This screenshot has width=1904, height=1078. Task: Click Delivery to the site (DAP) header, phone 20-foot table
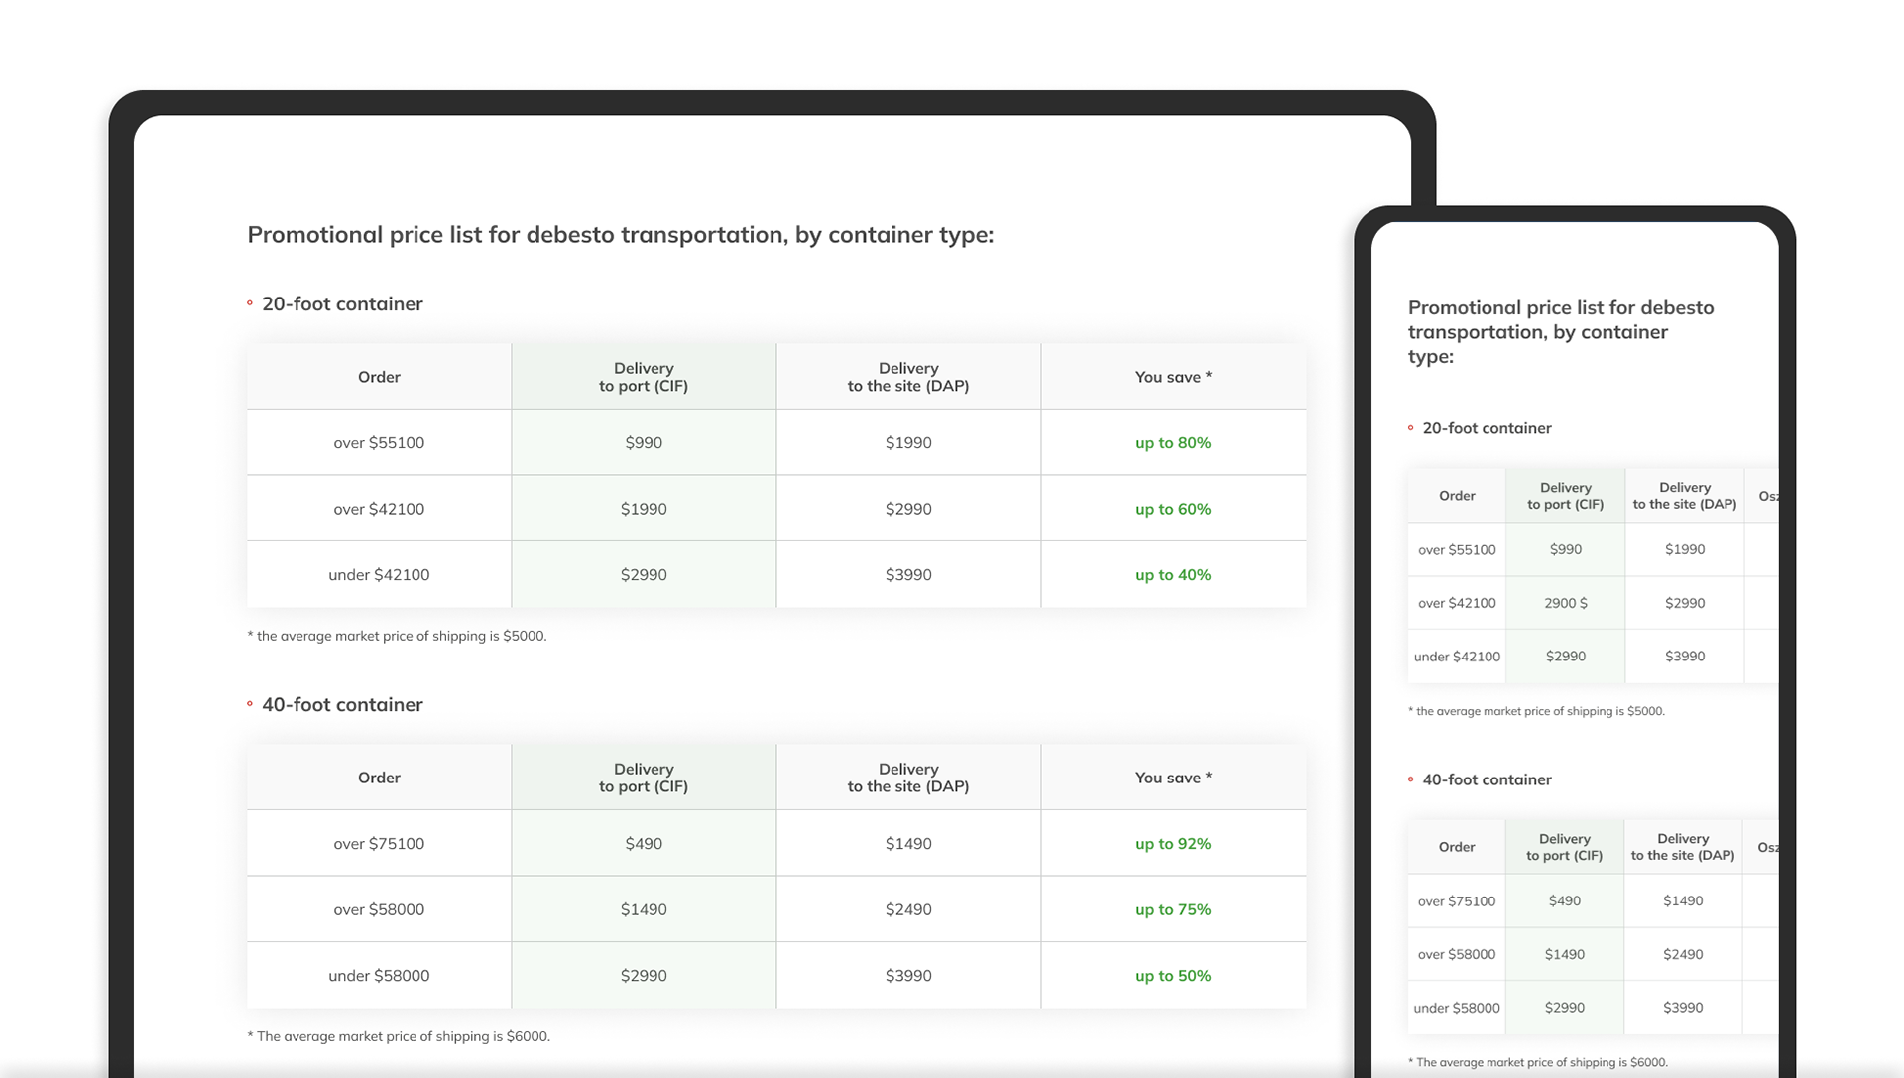pos(1685,496)
